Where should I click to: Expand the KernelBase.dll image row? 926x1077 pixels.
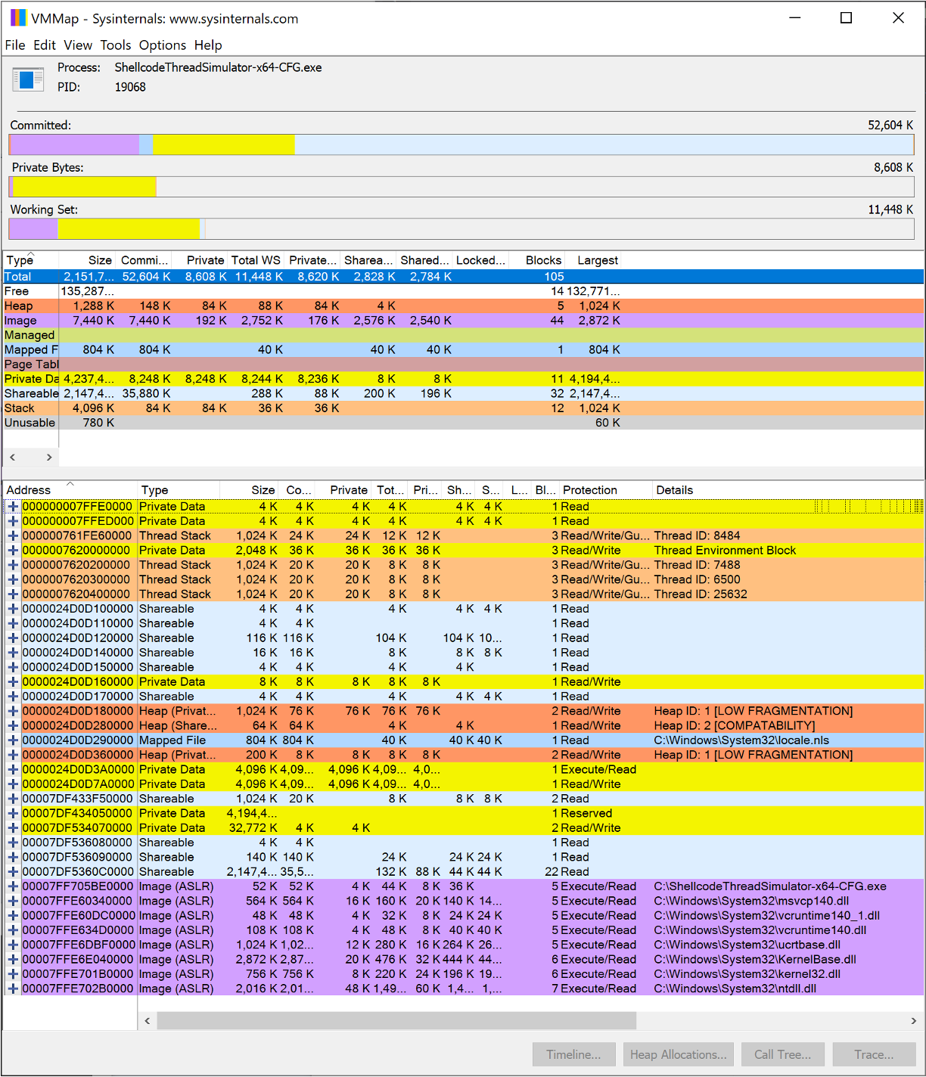[13, 960]
